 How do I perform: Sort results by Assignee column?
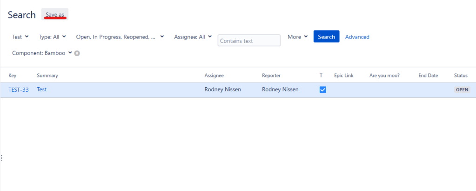[x=214, y=76]
